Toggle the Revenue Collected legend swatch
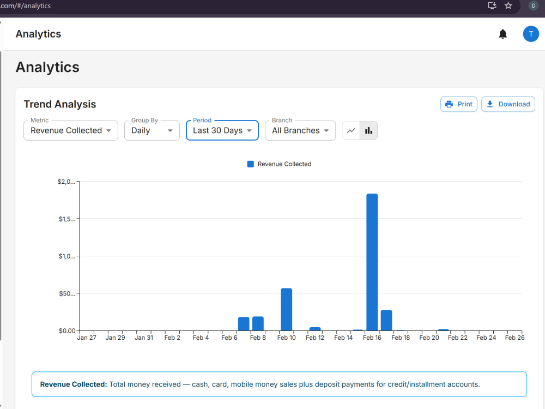The height and width of the screenshot is (409, 545). pyautogui.click(x=250, y=164)
